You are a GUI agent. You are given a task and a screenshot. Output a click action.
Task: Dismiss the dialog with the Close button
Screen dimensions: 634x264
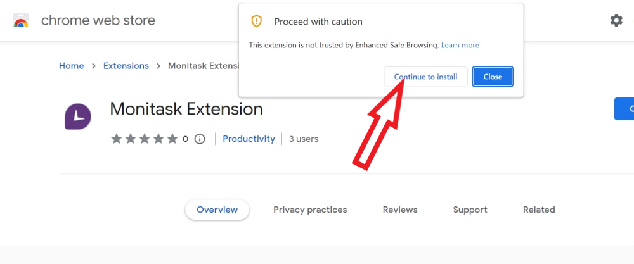[x=493, y=77]
